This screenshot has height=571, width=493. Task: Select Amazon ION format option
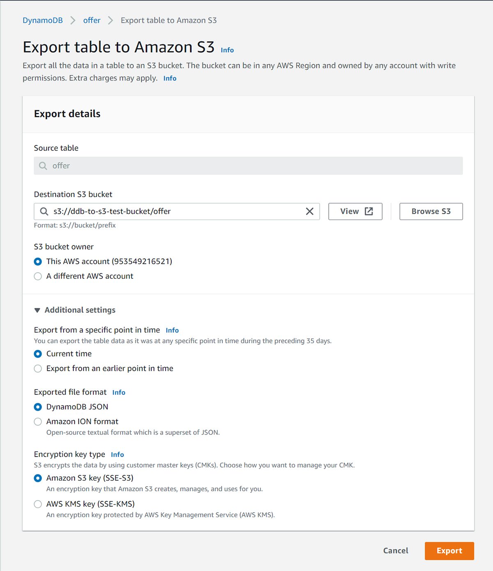pyautogui.click(x=38, y=422)
